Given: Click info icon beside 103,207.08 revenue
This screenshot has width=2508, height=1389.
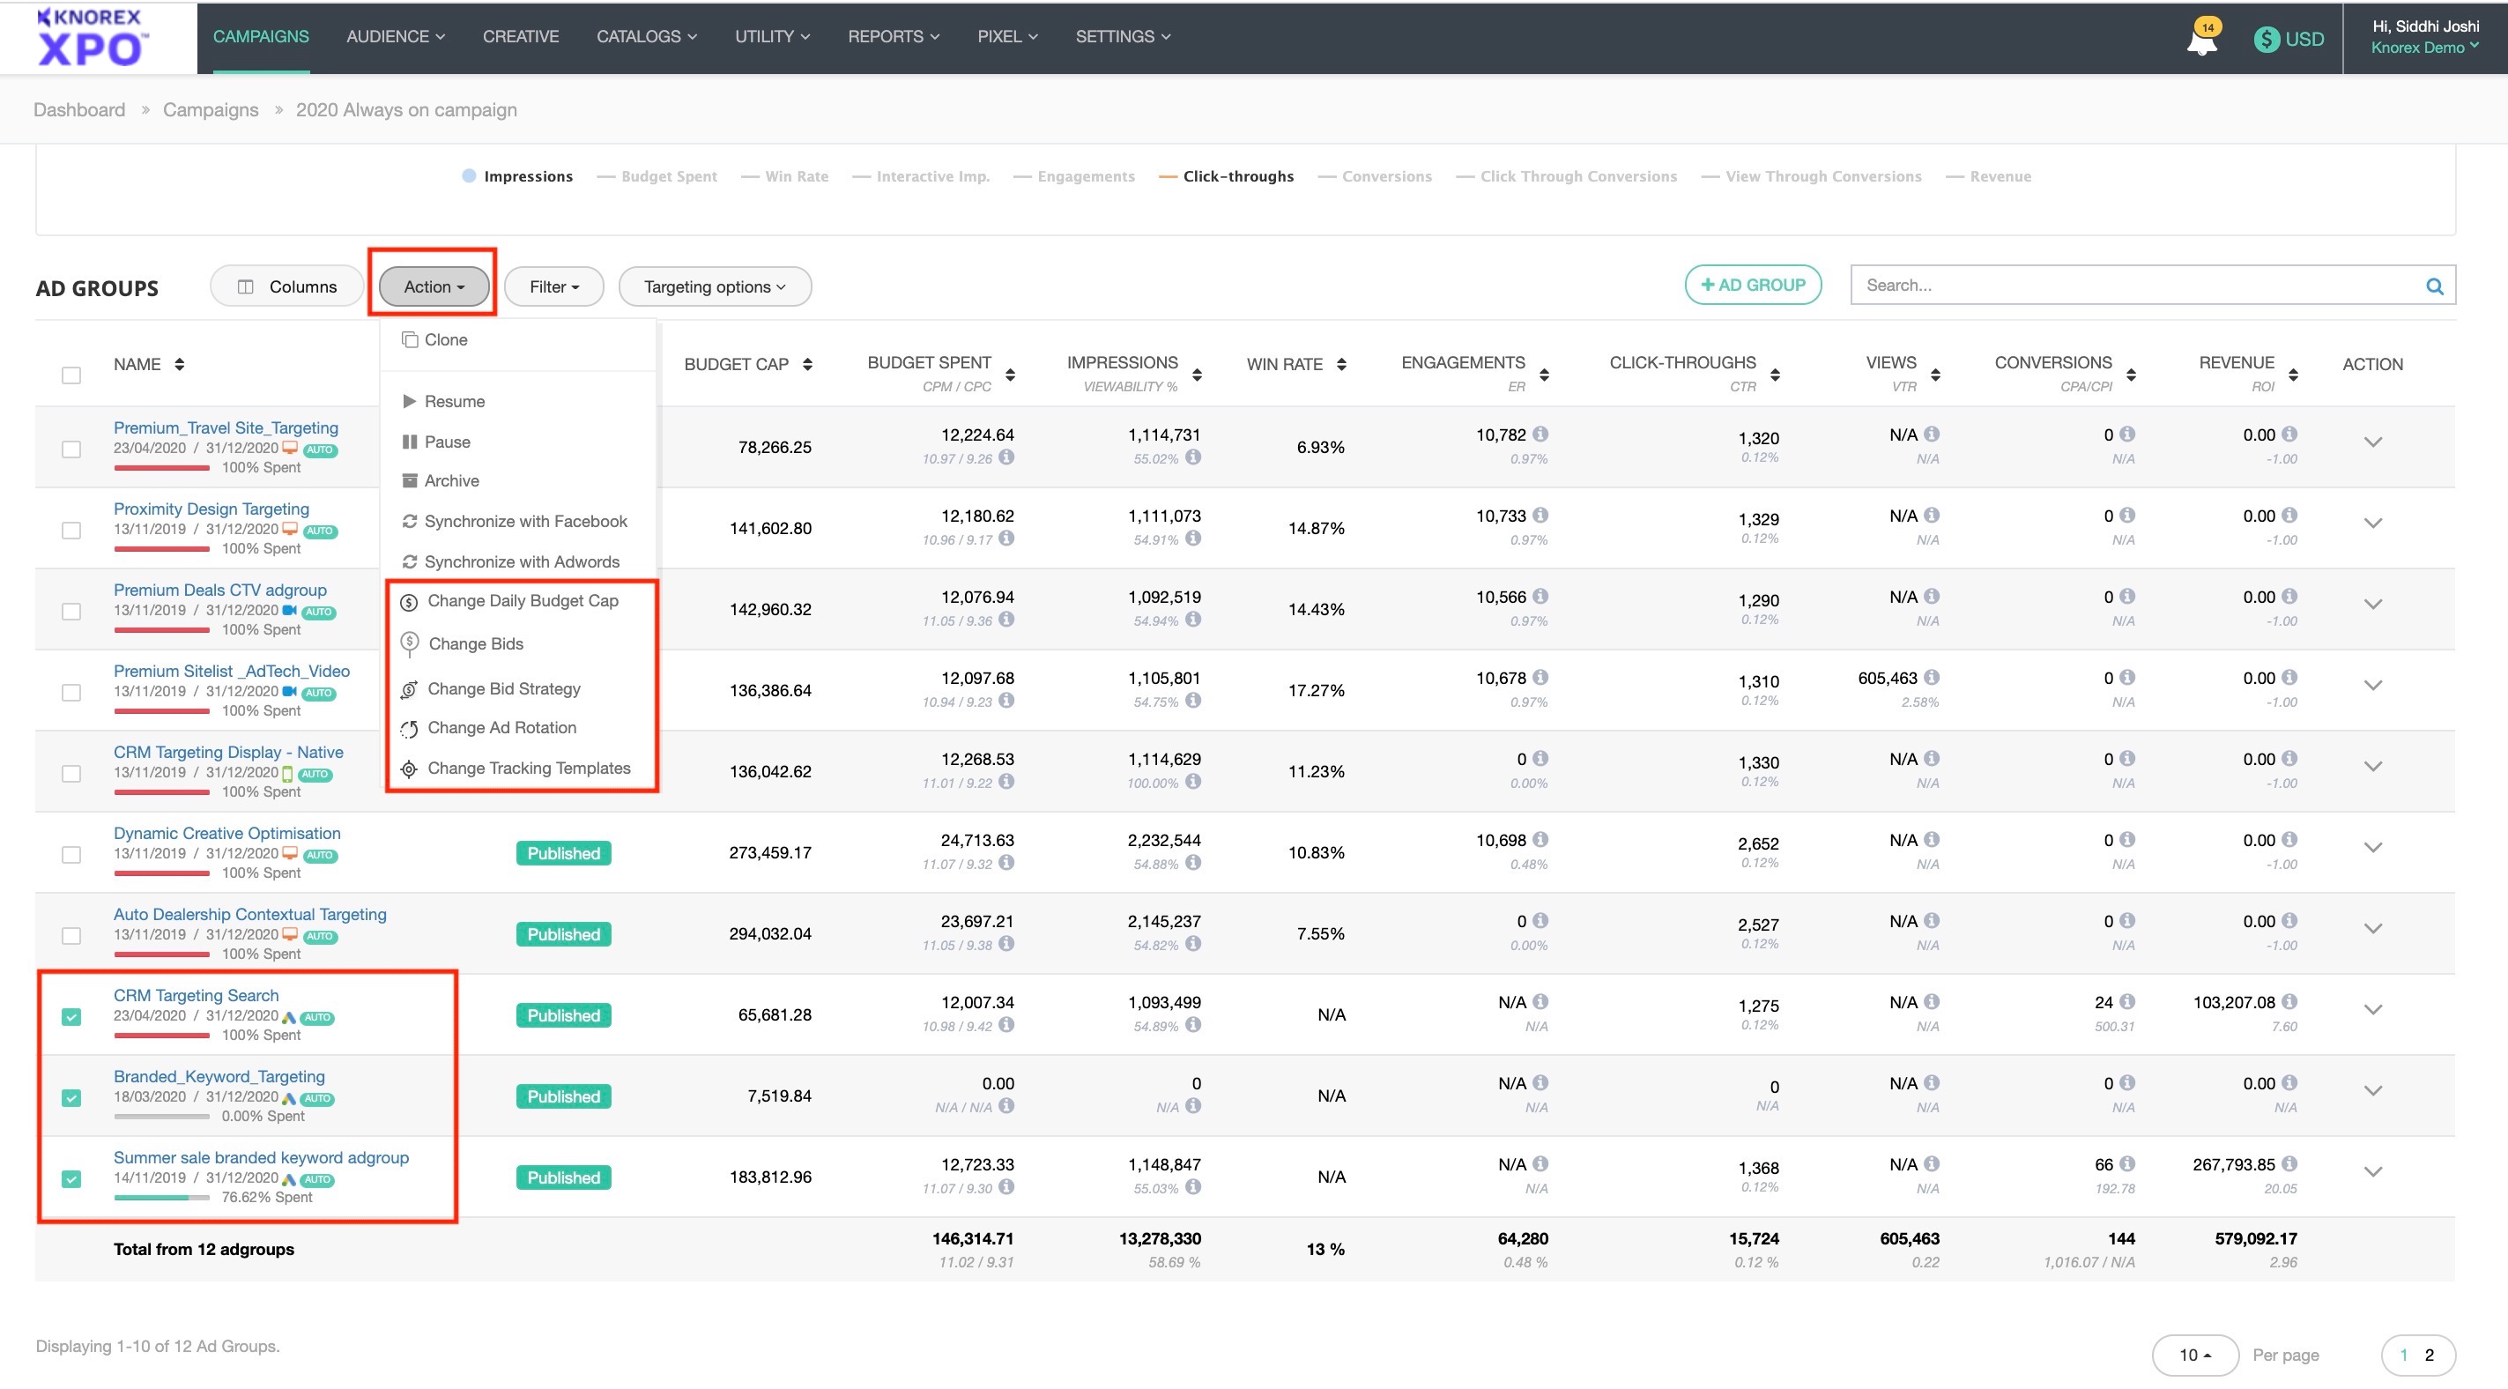Looking at the screenshot, I should [2289, 1001].
